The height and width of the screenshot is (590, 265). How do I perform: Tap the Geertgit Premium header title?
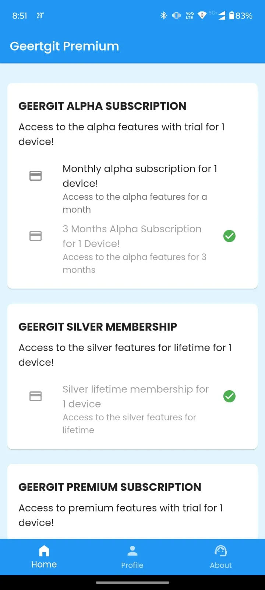click(x=64, y=46)
